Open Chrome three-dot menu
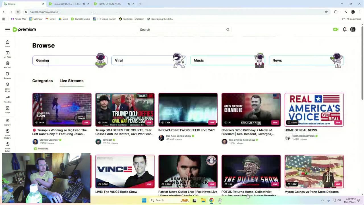This screenshot has height=205, width=364. click(x=360, y=12)
